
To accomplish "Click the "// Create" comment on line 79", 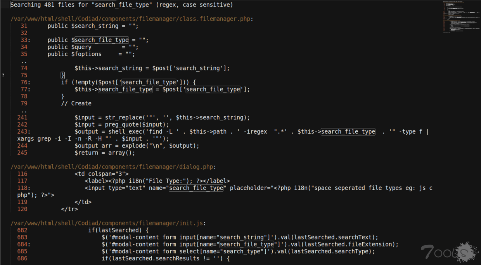I will pyautogui.click(x=76, y=103).
